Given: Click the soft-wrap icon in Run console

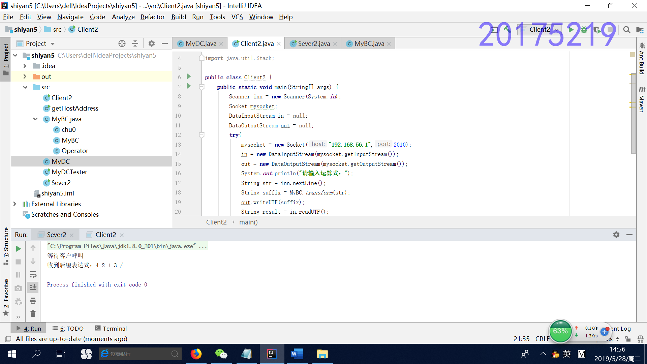Looking at the screenshot, I should [33, 275].
